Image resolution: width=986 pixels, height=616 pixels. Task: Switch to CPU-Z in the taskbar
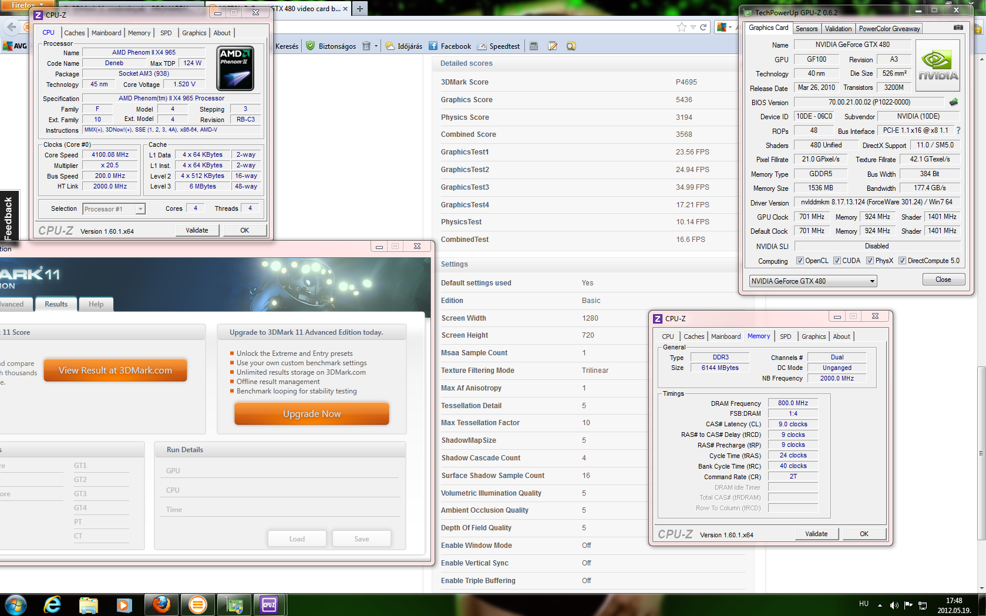(x=270, y=604)
